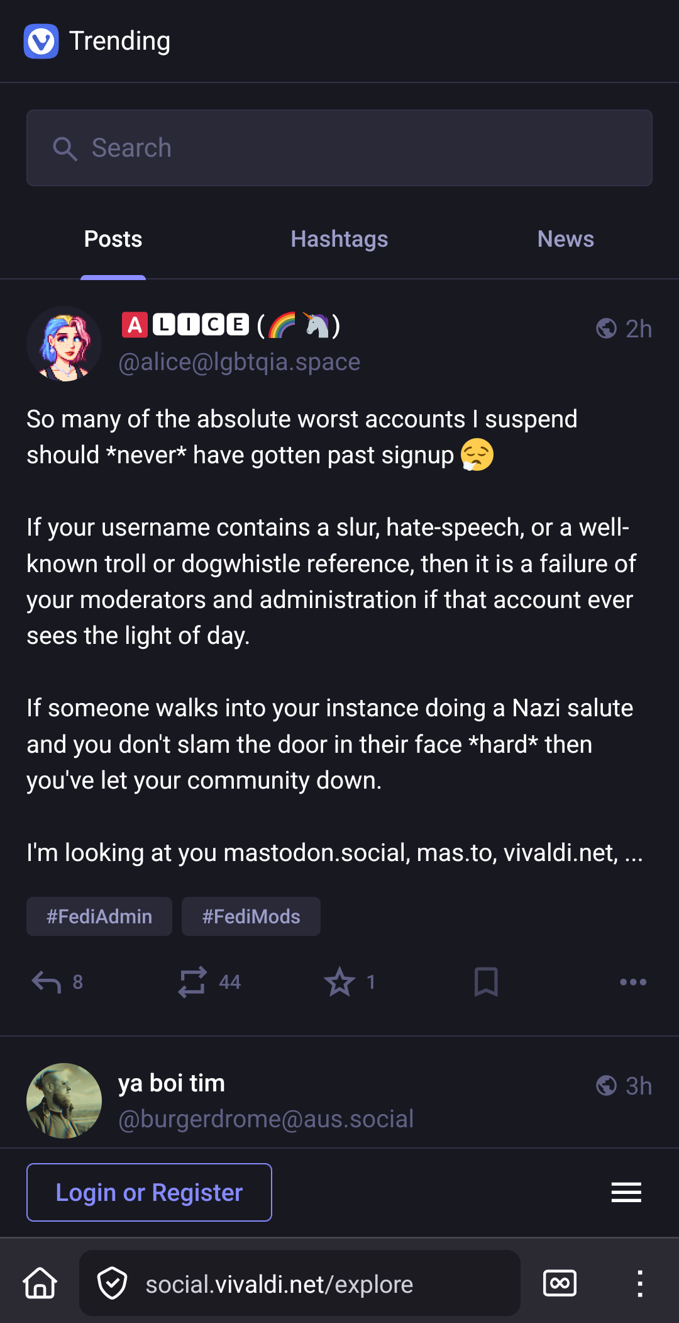679x1323 pixels.
Task: Open the #FediMods hashtag
Action: [251, 916]
